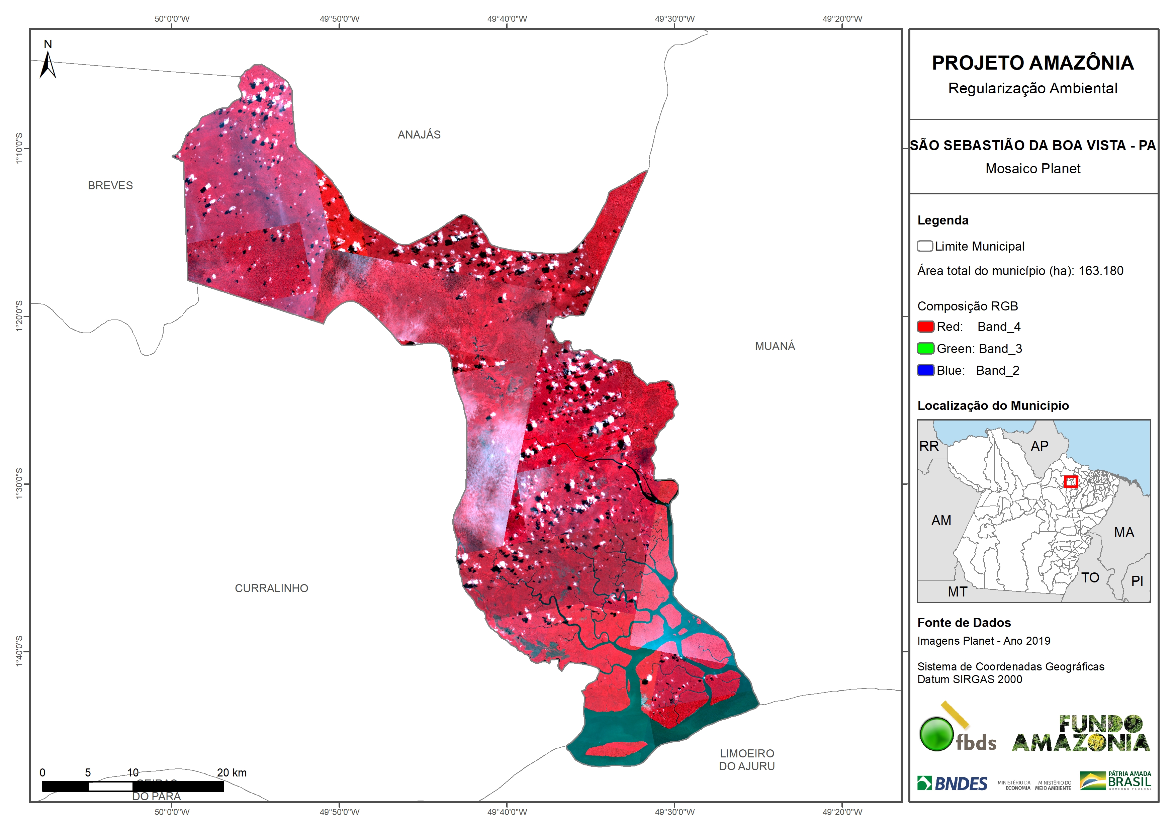Click the scale bar at bottom left
This screenshot has width=1174, height=830.
tap(132, 786)
